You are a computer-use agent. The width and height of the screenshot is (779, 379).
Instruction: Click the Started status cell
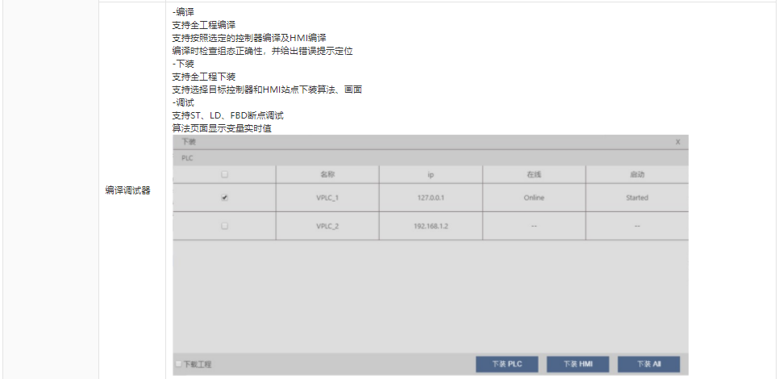[x=636, y=198]
